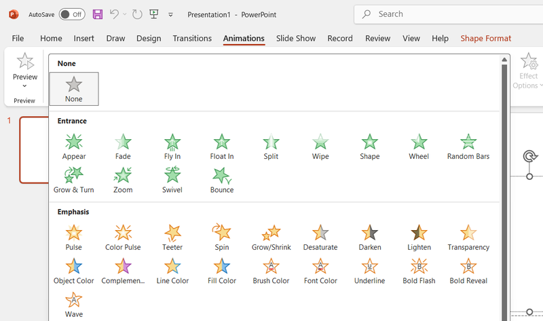Apply the Underline emphasis effect

pos(369,271)
